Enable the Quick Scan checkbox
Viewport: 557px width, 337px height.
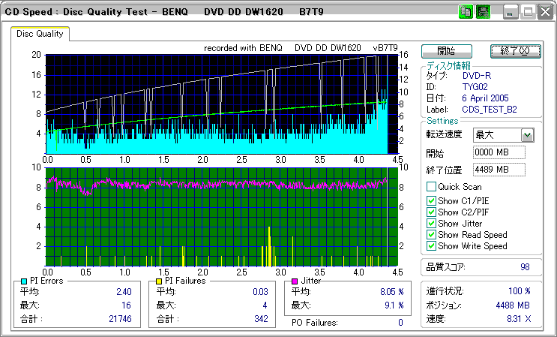[431, 187]
